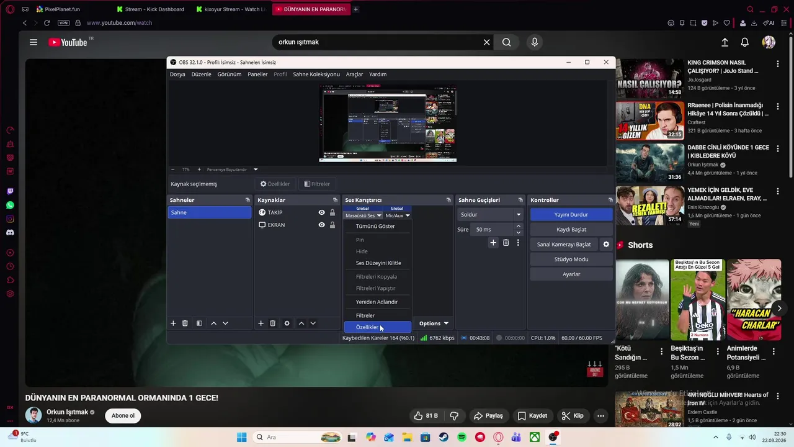
Task: Expand the Masaüstü Ses mixer dropdown
Action: point(364,215)
